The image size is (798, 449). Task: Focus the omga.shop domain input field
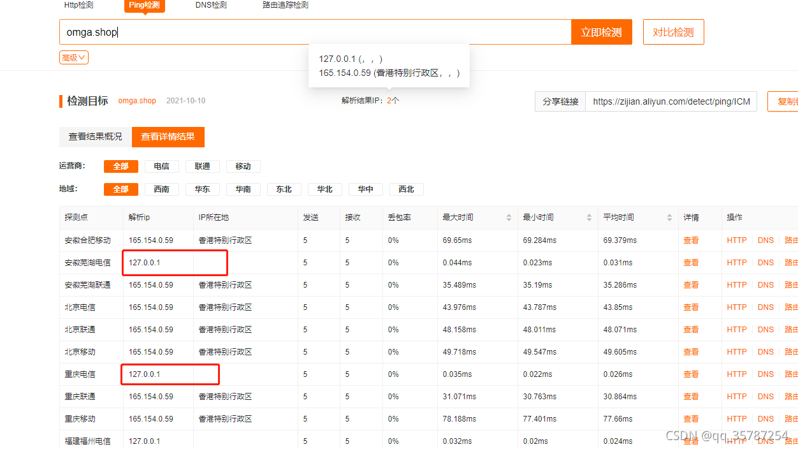[315, 32]
